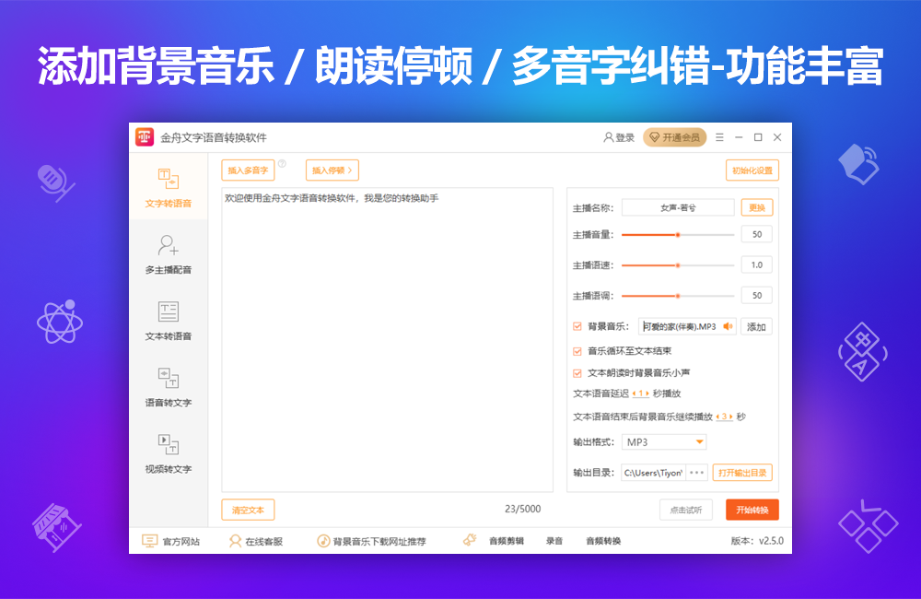Click the 主播名称 field showing 女声
The width and height of the screenshot is (921, 599).
click(678, 207)
